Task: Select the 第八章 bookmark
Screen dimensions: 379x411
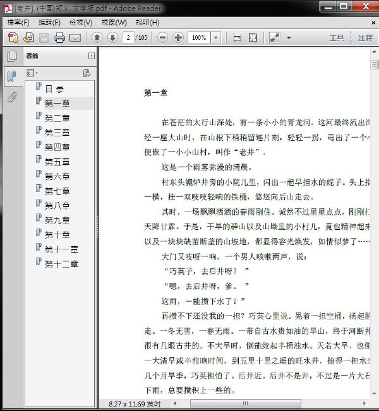Action: [57, 206]
